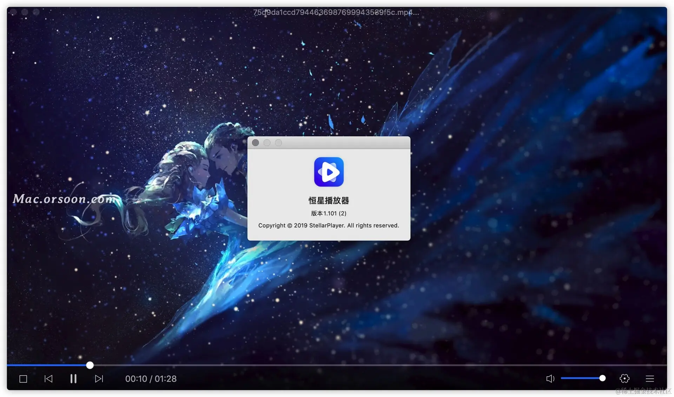Click the About dialog's minimize button

(x=267, y=143)
